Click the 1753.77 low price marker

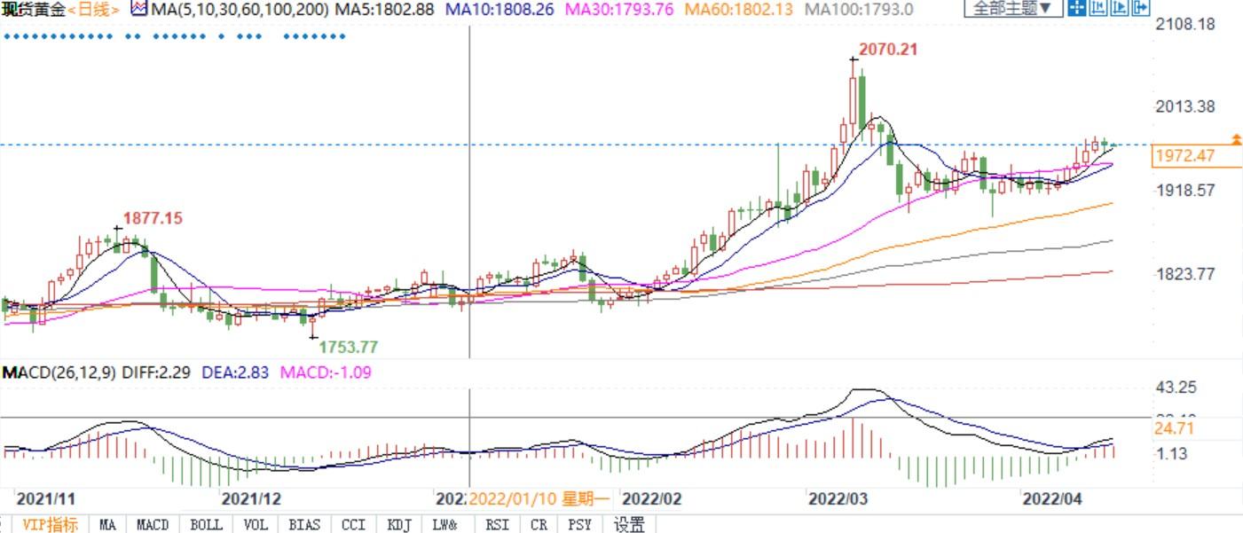(x=348, y=346)
